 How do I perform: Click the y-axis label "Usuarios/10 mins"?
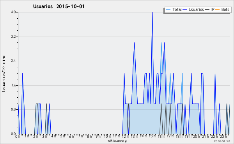point(4,73)
